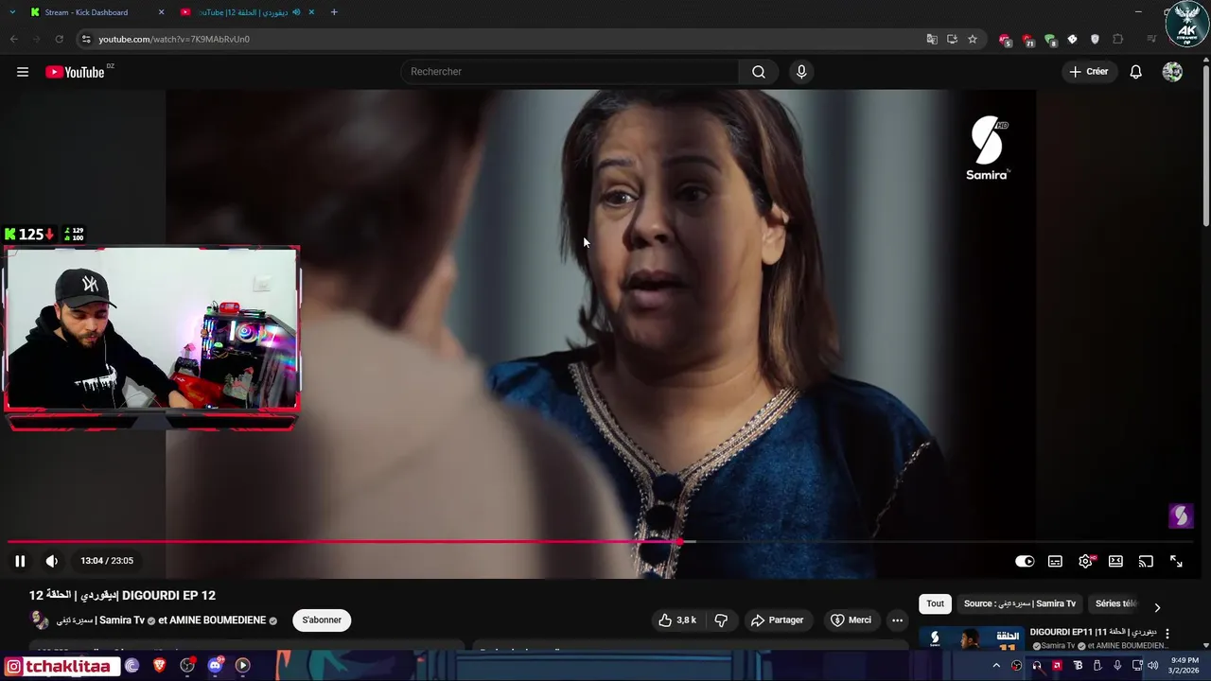
Task: Open system tray microphone icon
Action: click(1117, 666)
